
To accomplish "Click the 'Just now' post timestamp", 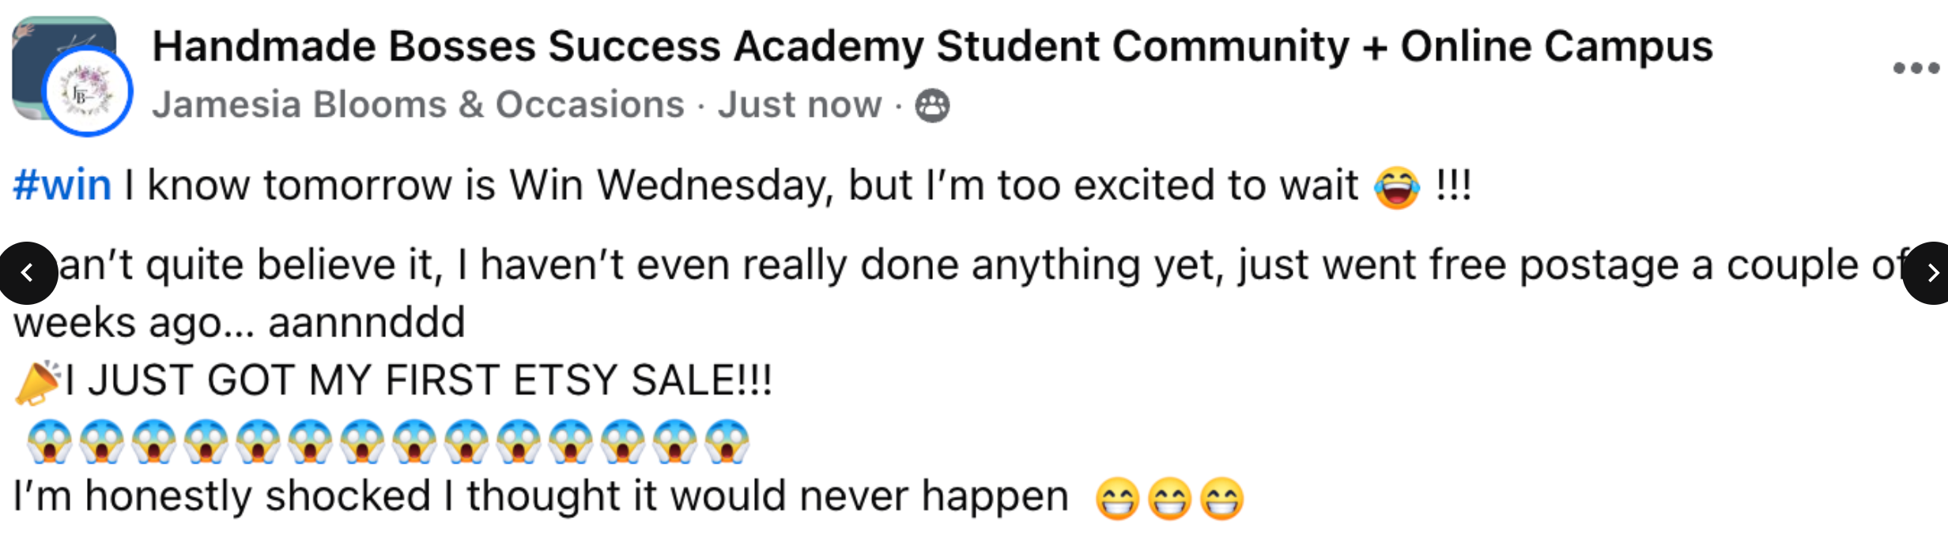I will [799, 105].
